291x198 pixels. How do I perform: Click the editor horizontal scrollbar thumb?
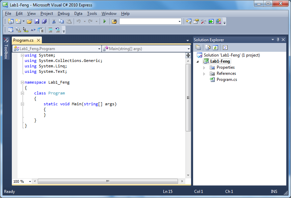click(108, 181)
